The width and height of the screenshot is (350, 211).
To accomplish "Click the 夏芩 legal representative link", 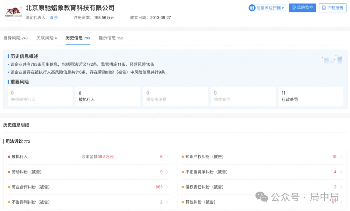I will pos(54,17).
